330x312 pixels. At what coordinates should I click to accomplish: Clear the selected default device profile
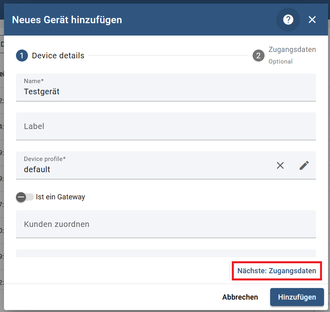280,165
